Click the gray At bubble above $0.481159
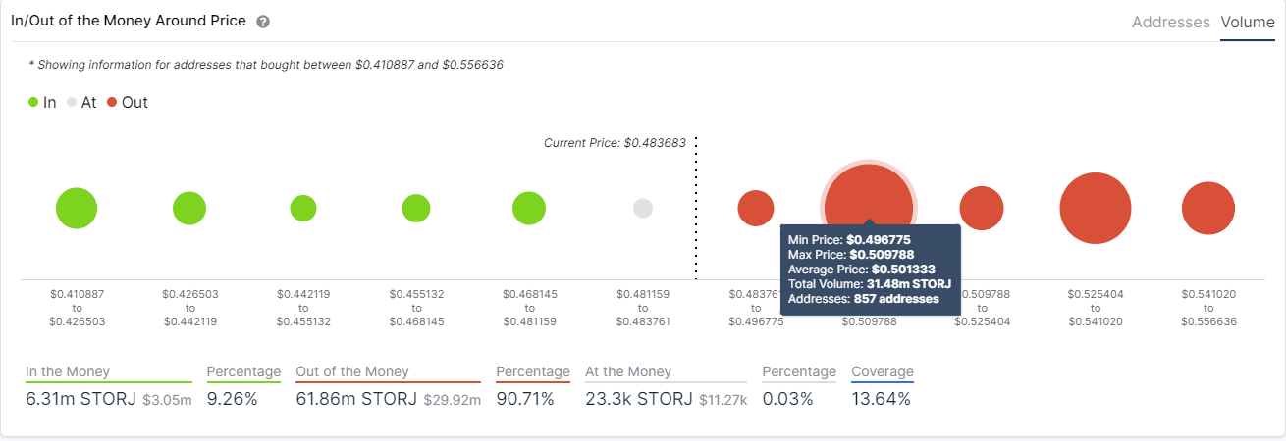1286x441 pixels. click(x=643, y=208)
